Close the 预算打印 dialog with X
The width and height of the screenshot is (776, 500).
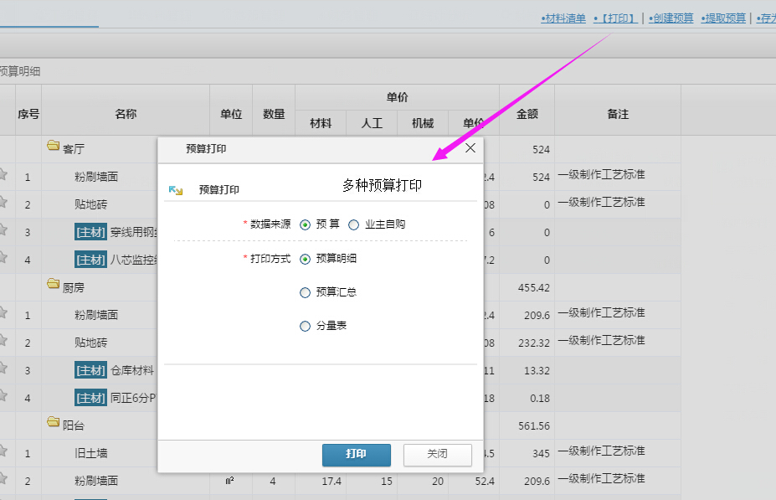tap(470, 148)
